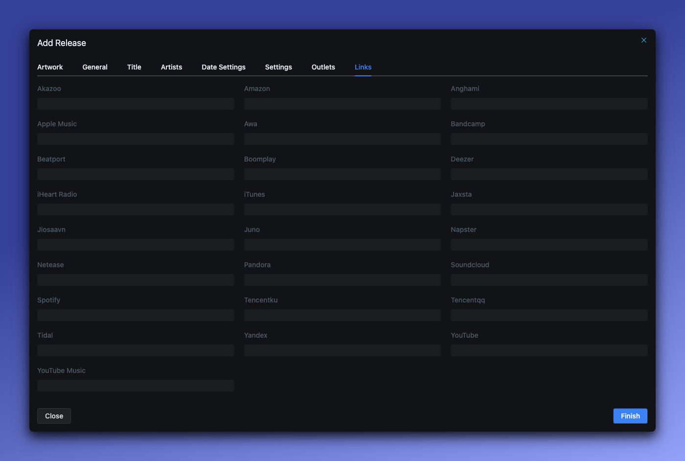Click the YouTube link input field
This screenshot has height=461, width=685.
(549, 350)
